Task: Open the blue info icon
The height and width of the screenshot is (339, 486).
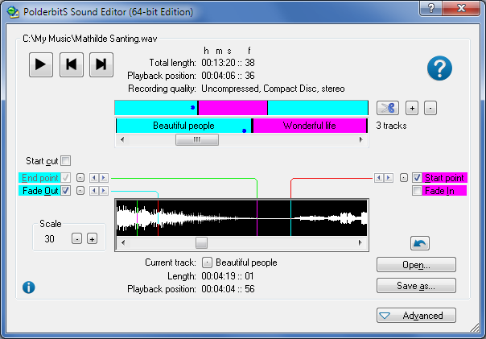Action: pyautogui.click(x=28, y=287)
